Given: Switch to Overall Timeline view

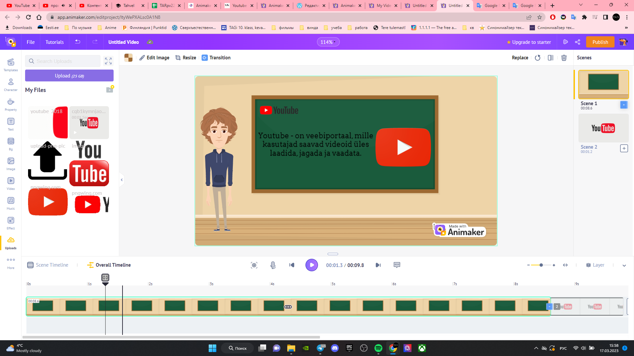Looking at the screenshot, I should (109, 265).
